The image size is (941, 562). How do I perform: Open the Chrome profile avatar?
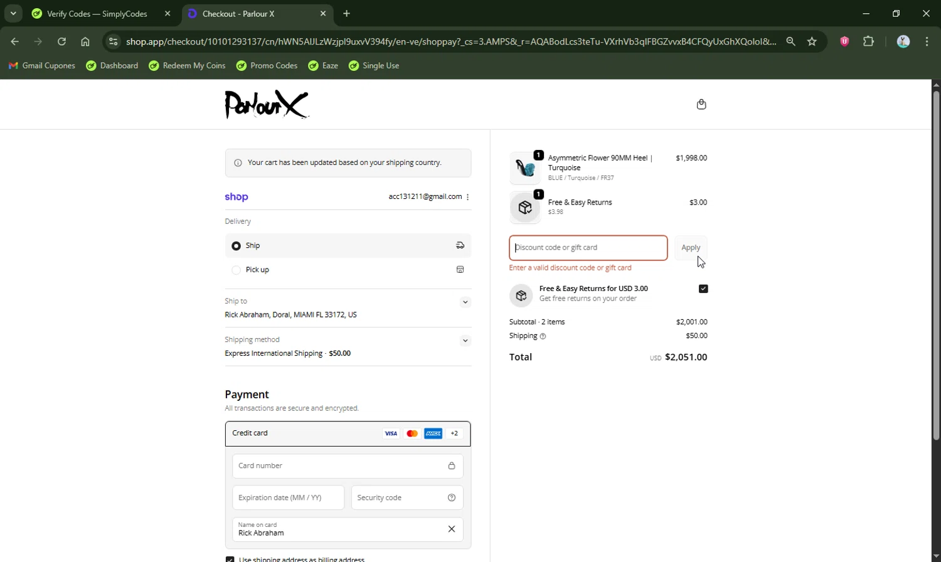[x=903, y=41]
